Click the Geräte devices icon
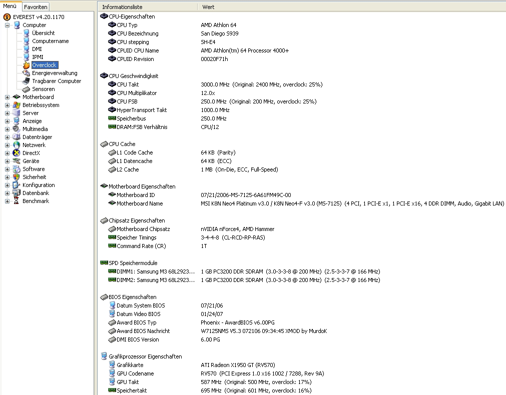Viewport: 506px width, 395px height. point(17,161)
